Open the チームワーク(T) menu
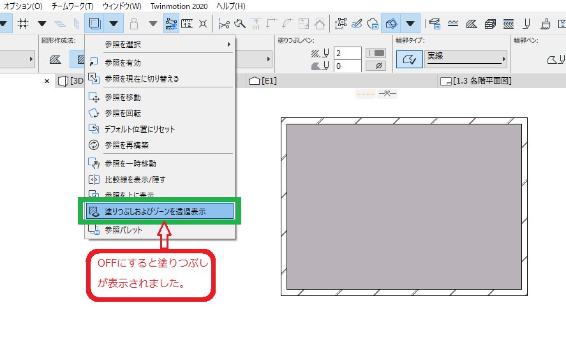Viewport: 566px width, 356px height. coord(73,6)
